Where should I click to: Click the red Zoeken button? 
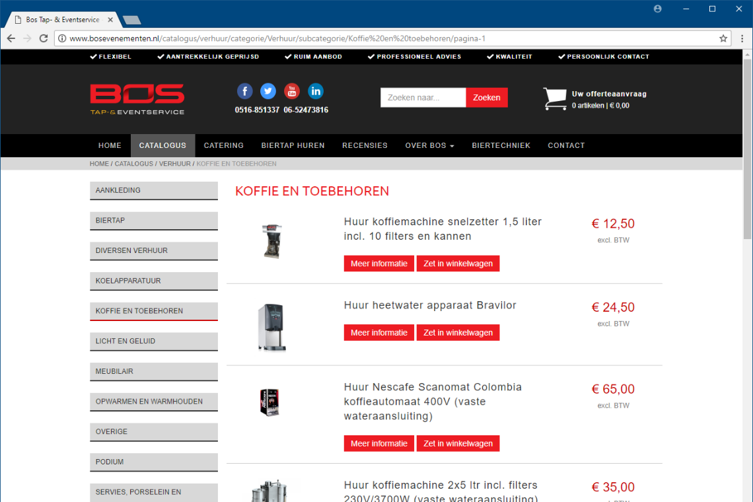(x=486, y=98)
